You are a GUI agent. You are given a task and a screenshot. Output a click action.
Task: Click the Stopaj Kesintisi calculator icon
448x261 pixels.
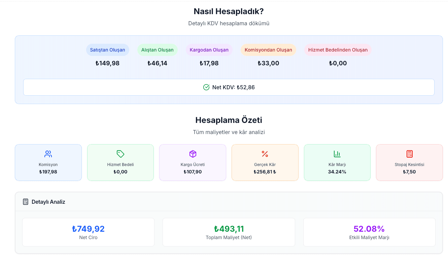[409, 154]
